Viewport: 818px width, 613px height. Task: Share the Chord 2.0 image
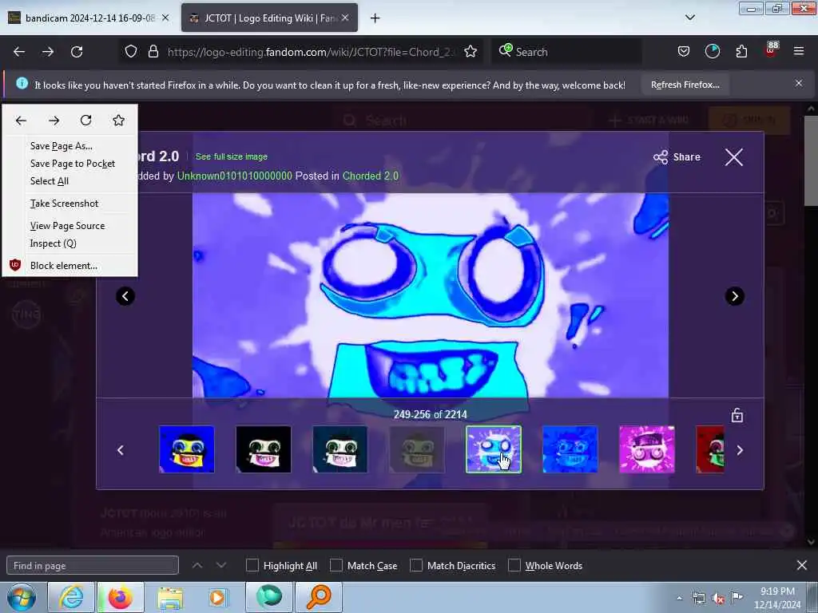pos(677,157)
